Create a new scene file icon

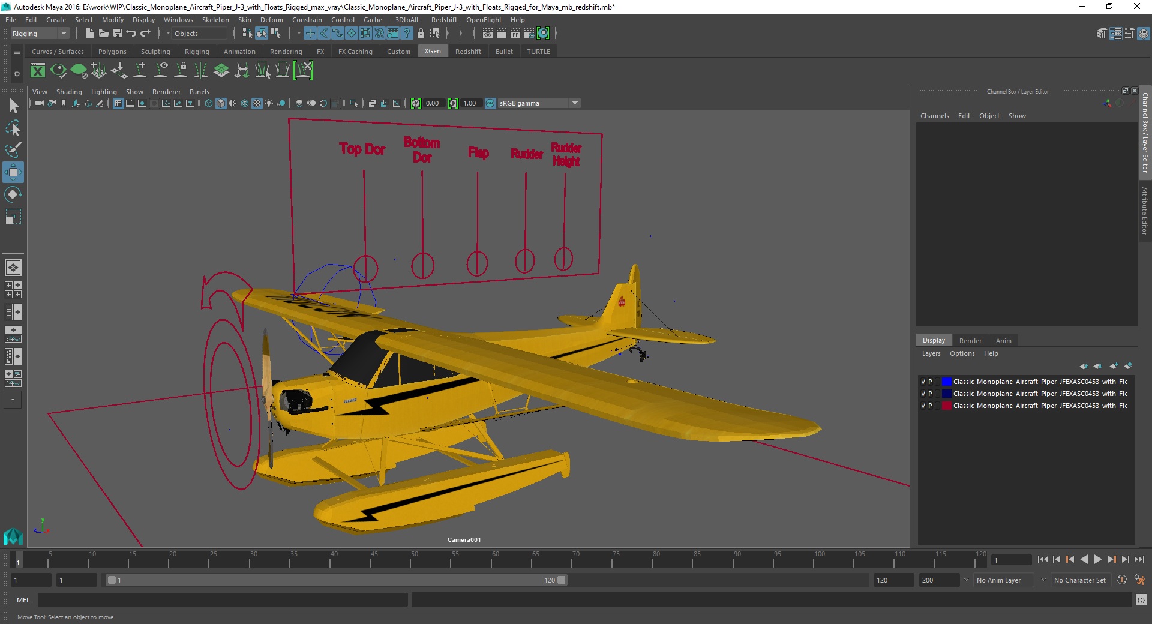pos(89,34)
